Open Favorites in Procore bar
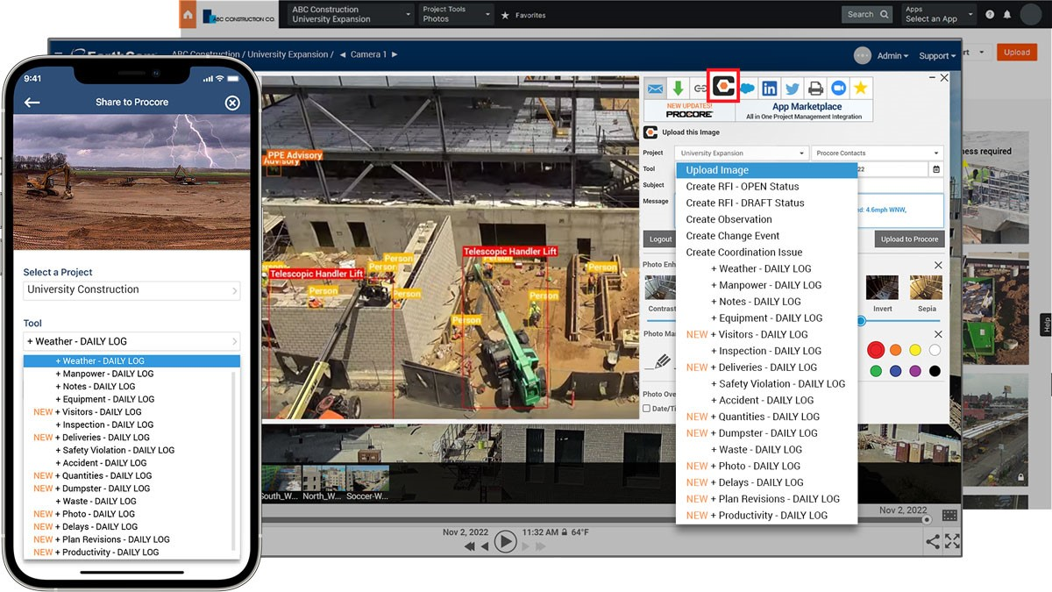Screen dimensions: 1052x592 point(523,15)
